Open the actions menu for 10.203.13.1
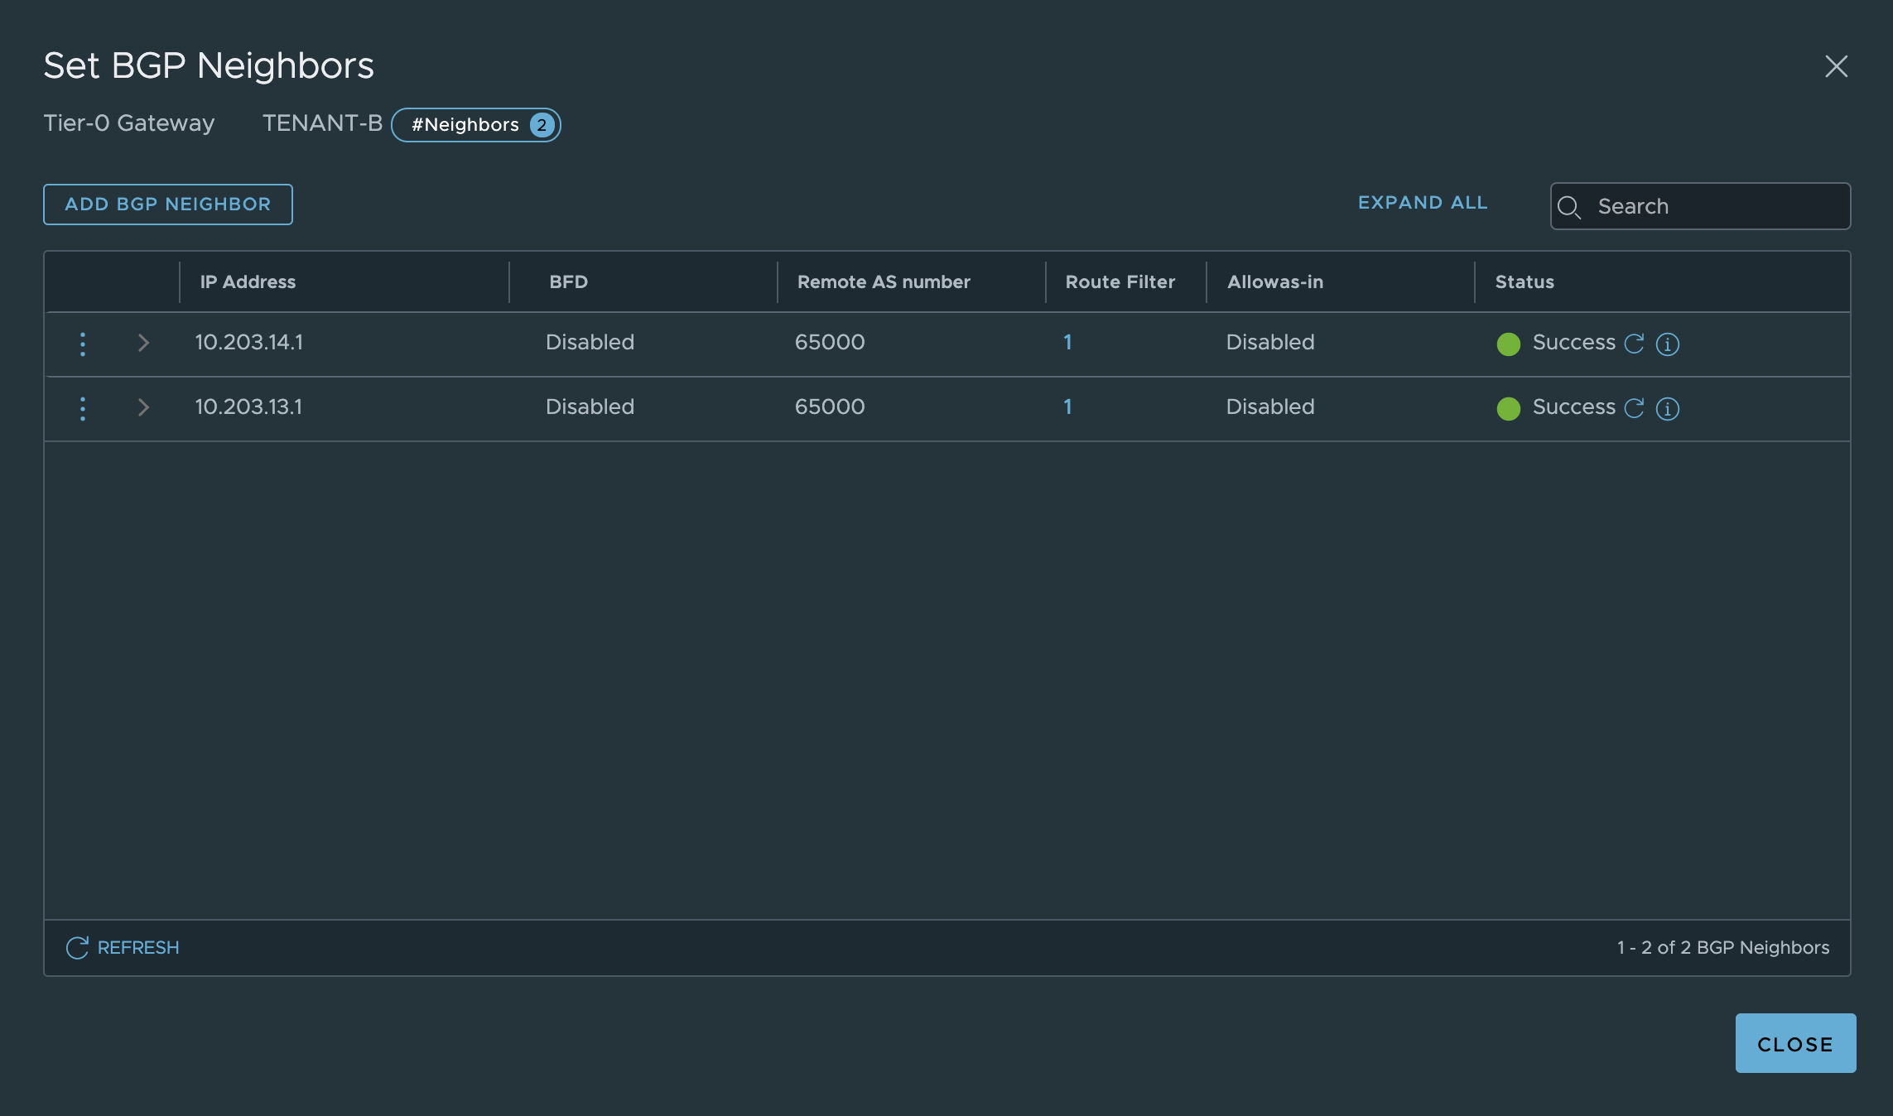This screenshot has width=1893, height=1116. click(83, 408)
